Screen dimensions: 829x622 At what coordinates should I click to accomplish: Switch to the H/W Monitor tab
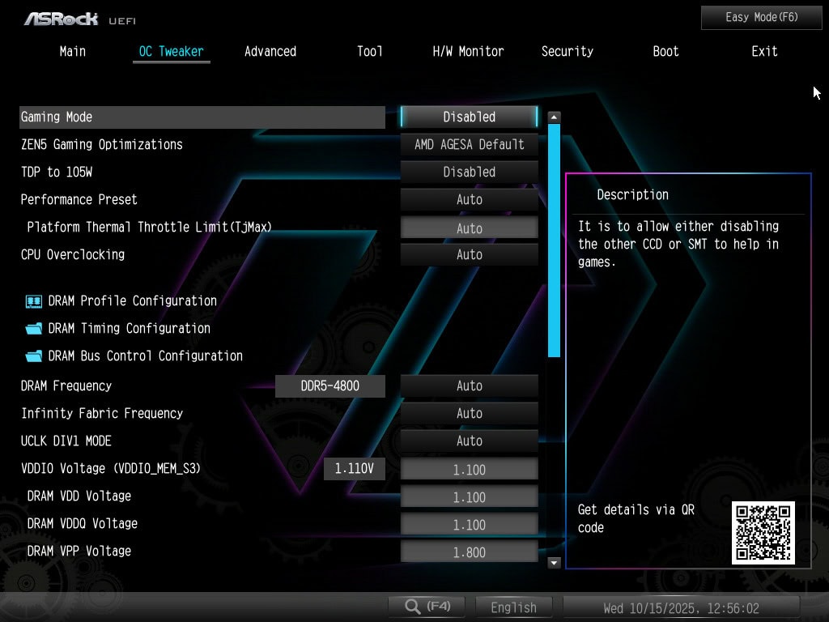tap(468, 51)
